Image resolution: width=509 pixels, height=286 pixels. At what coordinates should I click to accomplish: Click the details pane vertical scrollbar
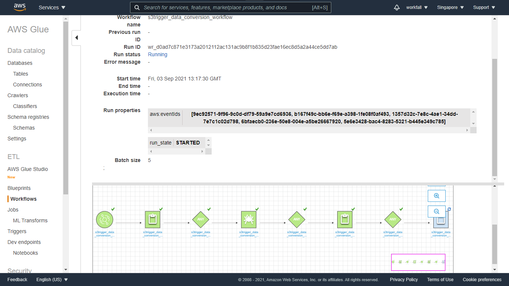(495, 117)
